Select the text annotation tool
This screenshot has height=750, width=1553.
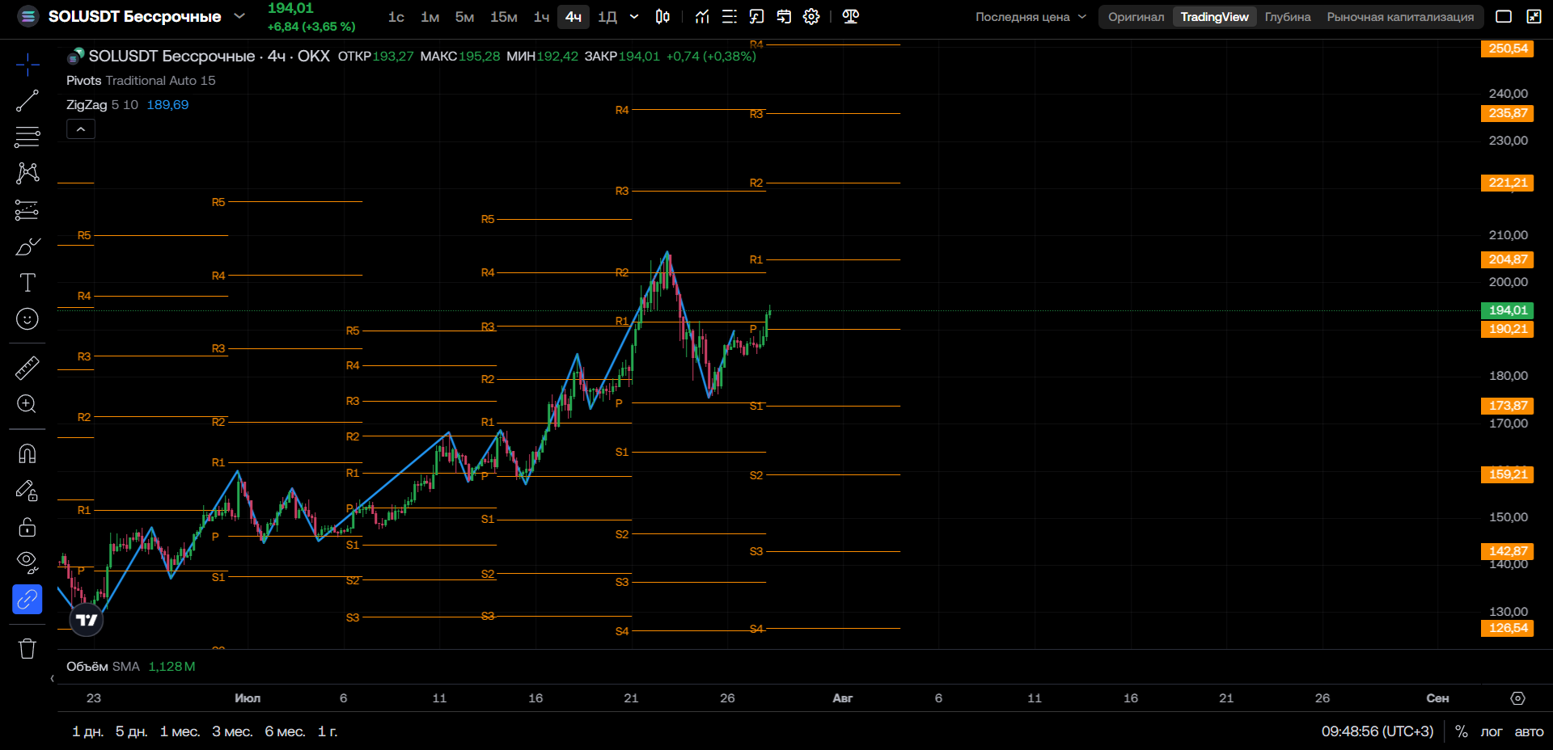(28, 282)
